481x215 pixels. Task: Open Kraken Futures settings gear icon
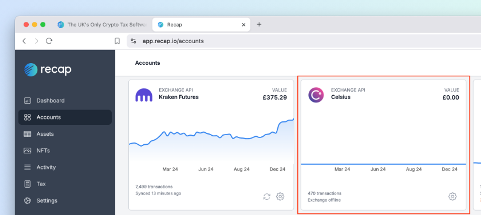(280, 196)
